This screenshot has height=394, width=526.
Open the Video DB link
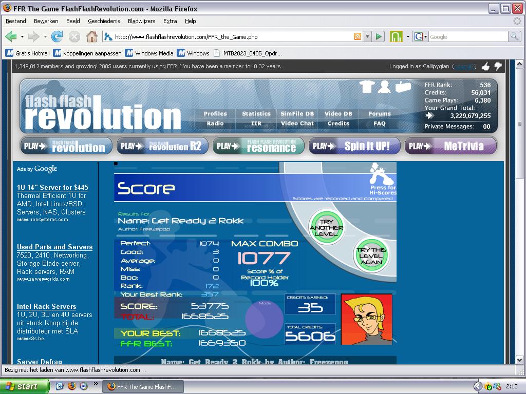point(338,114)
